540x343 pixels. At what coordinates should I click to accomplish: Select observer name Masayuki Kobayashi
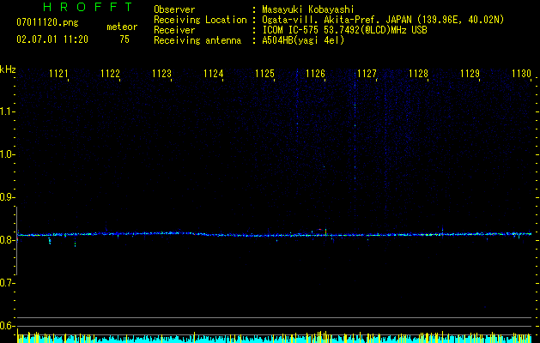[x=308, y=9]
